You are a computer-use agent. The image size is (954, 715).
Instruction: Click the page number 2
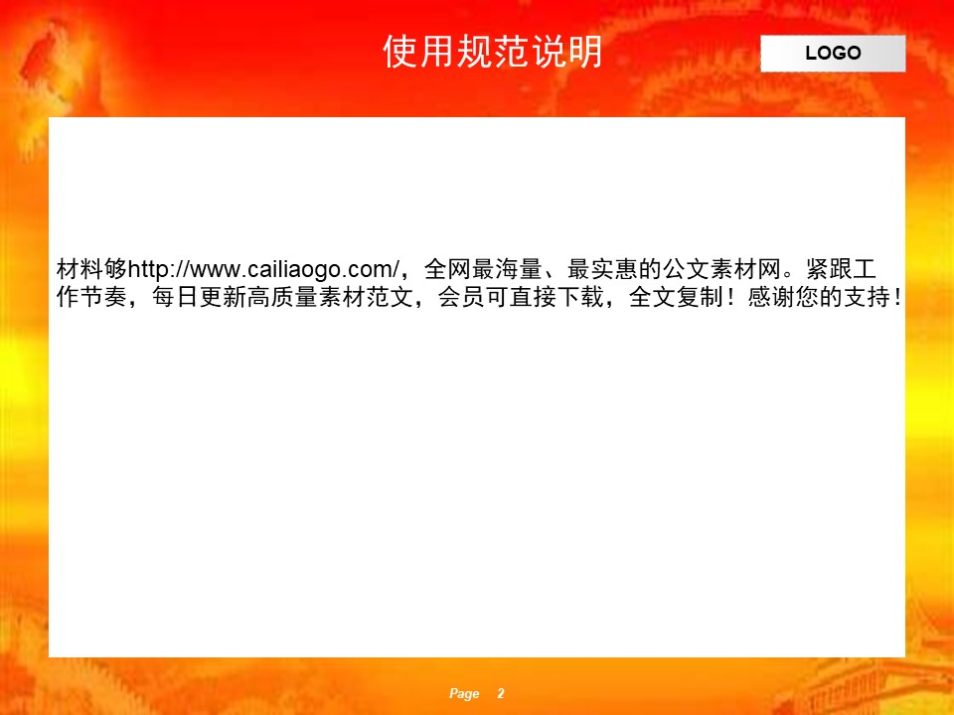pyautogui.click(x=501, y=693)
